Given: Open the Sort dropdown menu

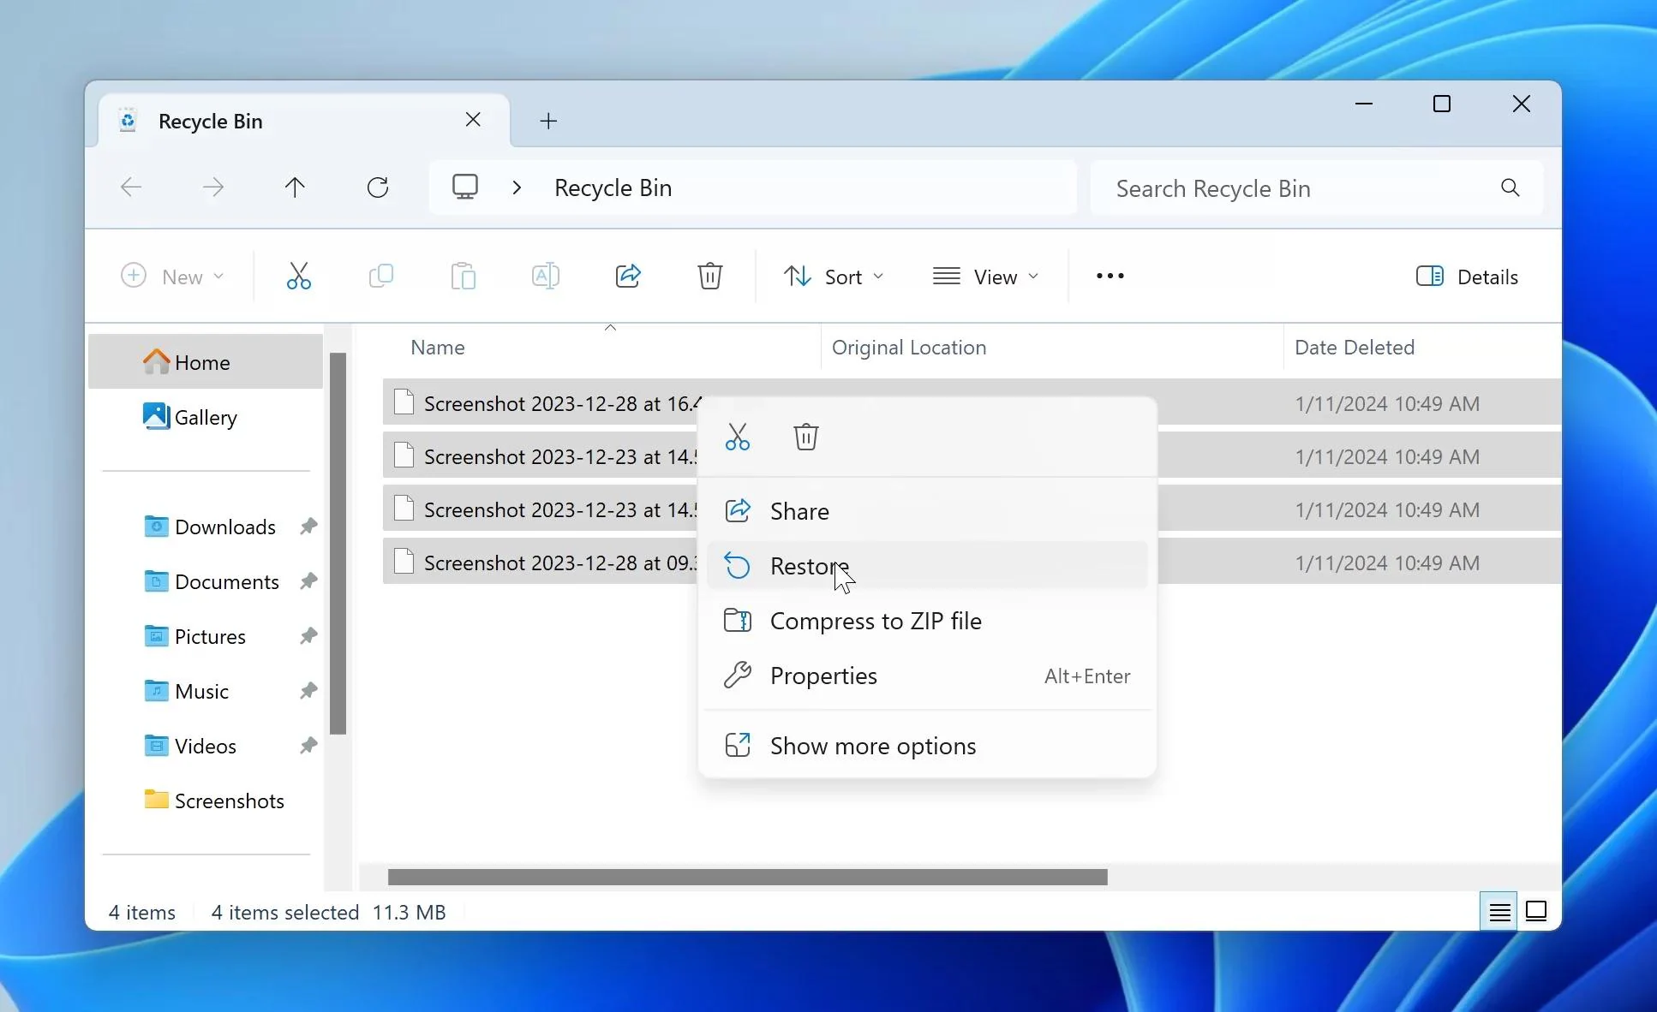Looking at the screenshot, I should (x=834, y=276).
